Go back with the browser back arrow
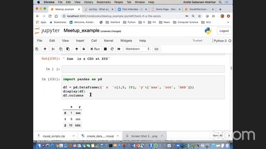 point(37,16)
